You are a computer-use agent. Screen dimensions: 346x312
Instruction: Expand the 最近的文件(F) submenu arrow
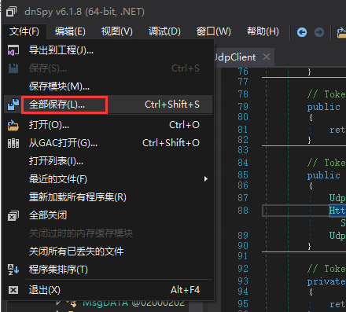206,179
